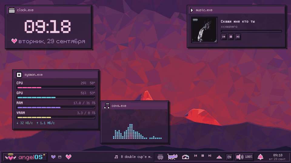The height and width of the screenshot is (163, 291).
Task: Click the CPU 58° temperature value
Action: point(92,83)
